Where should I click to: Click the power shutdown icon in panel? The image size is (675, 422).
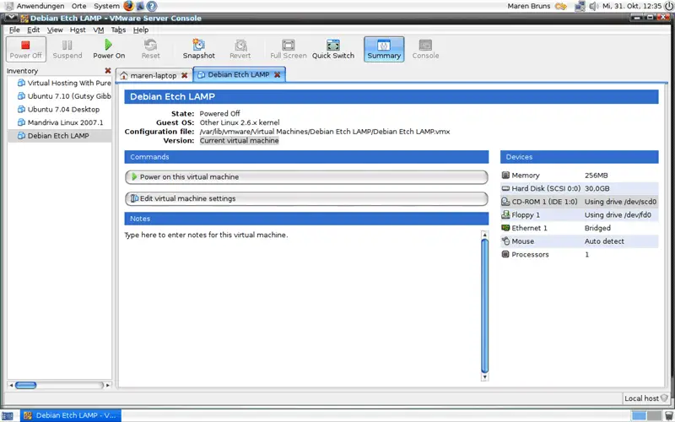(x=668, y=6)
